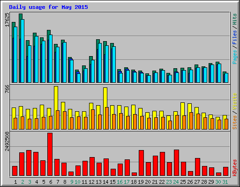Click day label 12 on the x-axis

[91, 182]
